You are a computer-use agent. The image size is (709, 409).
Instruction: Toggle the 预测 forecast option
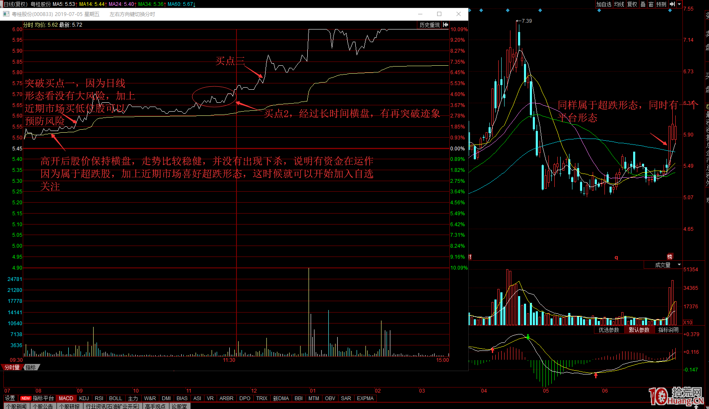click(x=661, y=4)
